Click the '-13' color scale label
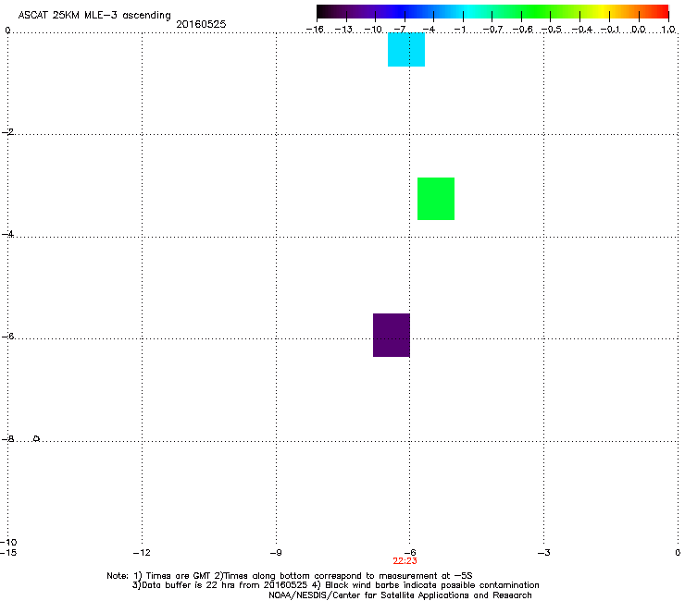Image resolution: width=685 pixels, height=601 pixels. pyautogui.click(x=343, y=30)
